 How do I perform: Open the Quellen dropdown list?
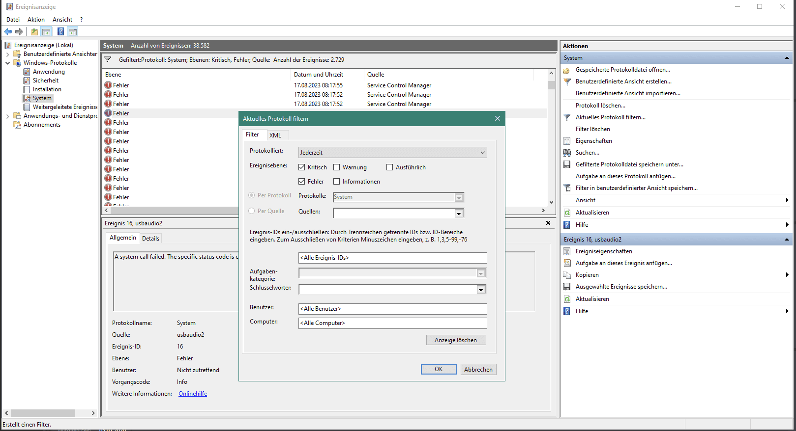click(459, 214)
